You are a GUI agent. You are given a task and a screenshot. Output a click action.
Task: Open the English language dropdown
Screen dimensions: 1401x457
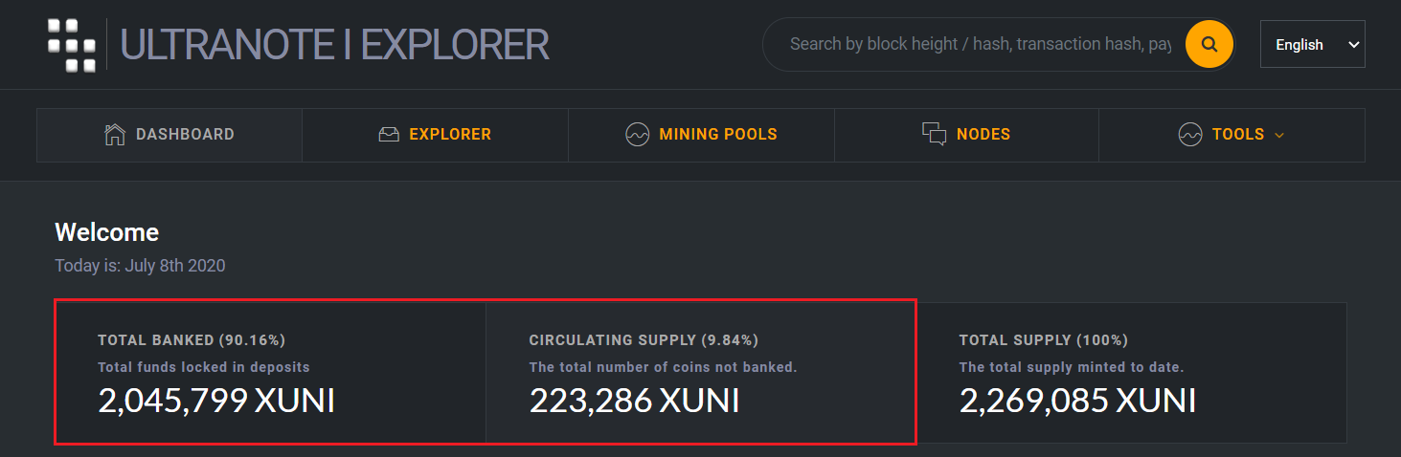tap(1312, 45)
